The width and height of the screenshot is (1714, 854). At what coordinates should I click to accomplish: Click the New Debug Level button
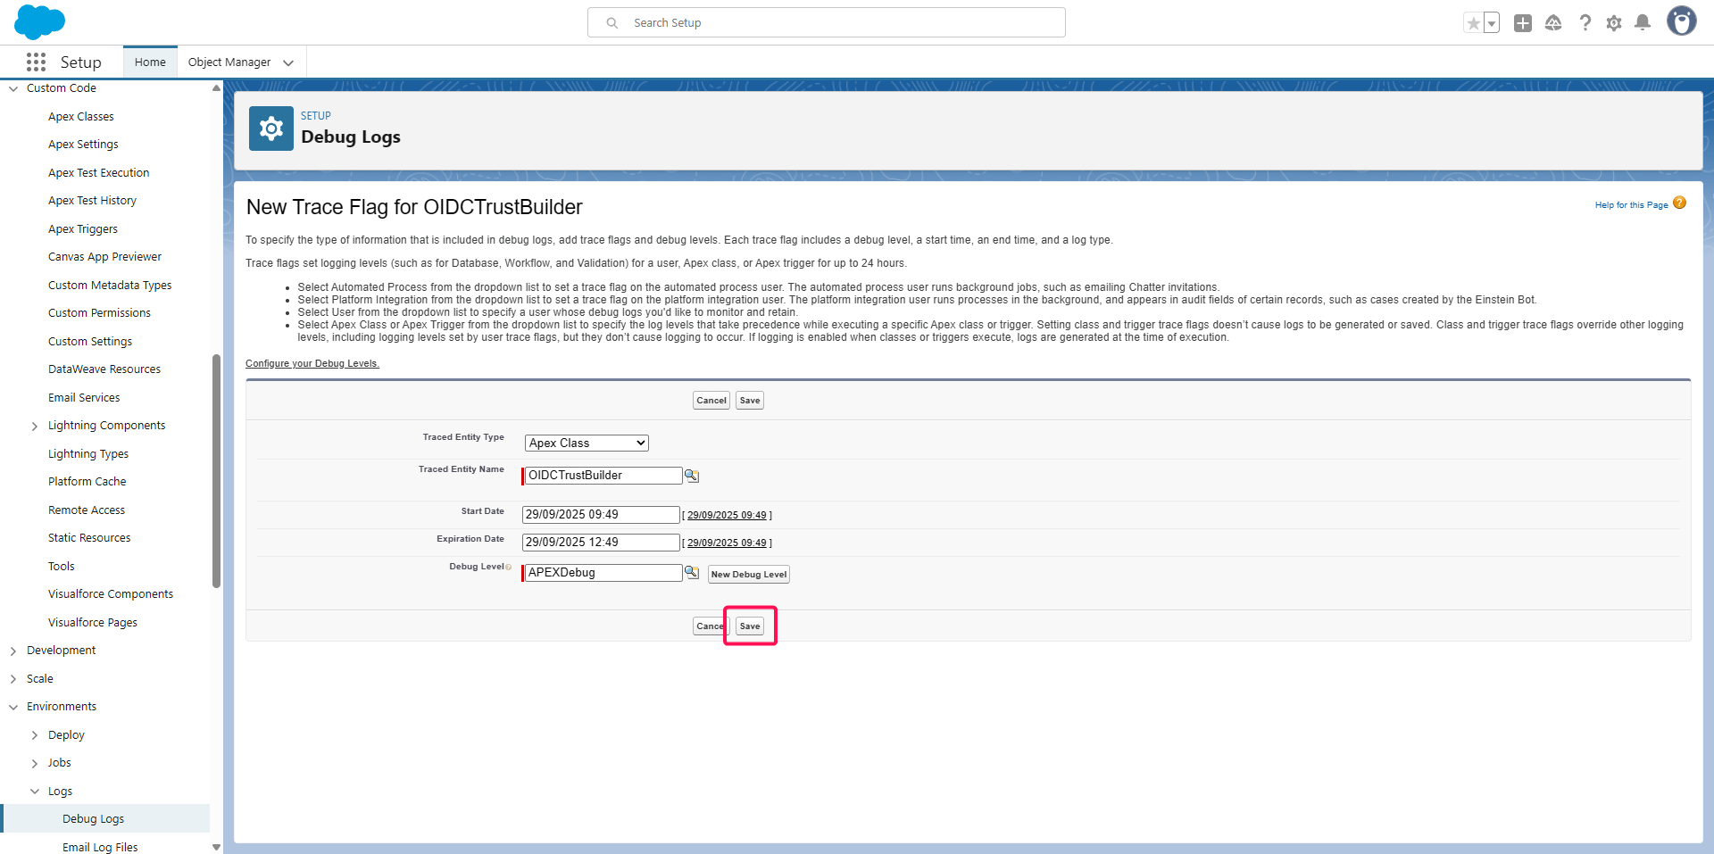(x=748, y=575)
